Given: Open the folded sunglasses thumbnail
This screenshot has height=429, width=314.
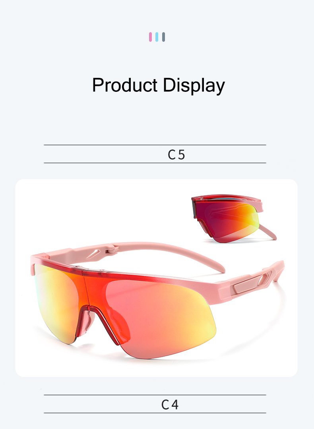Looking at the screenshot, I should pyautogui.click(x=234, y=218).
